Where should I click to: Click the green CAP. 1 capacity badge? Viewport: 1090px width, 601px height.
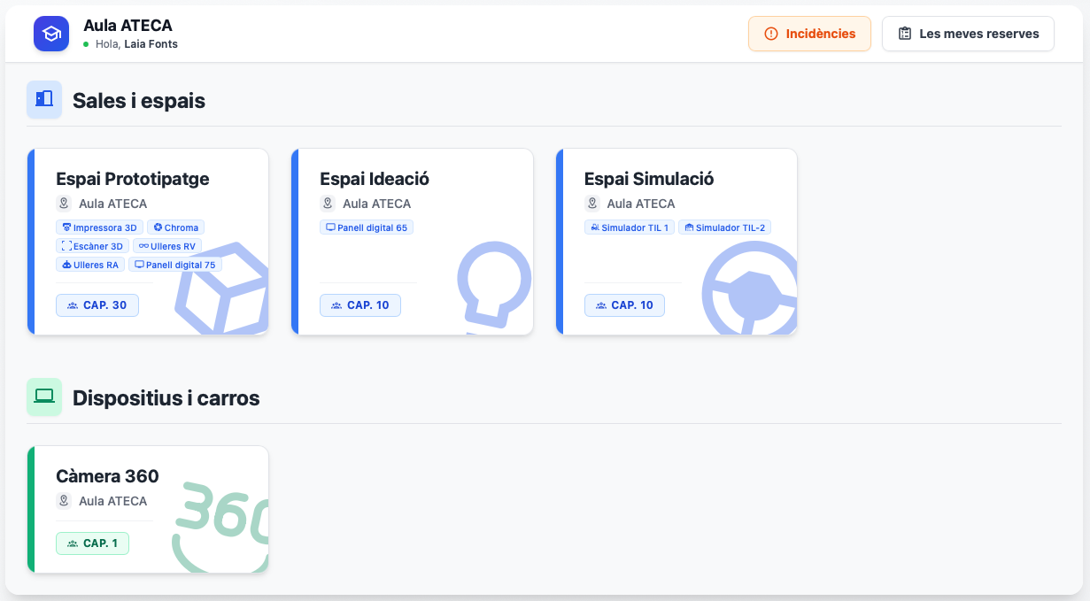pos(92,543)
